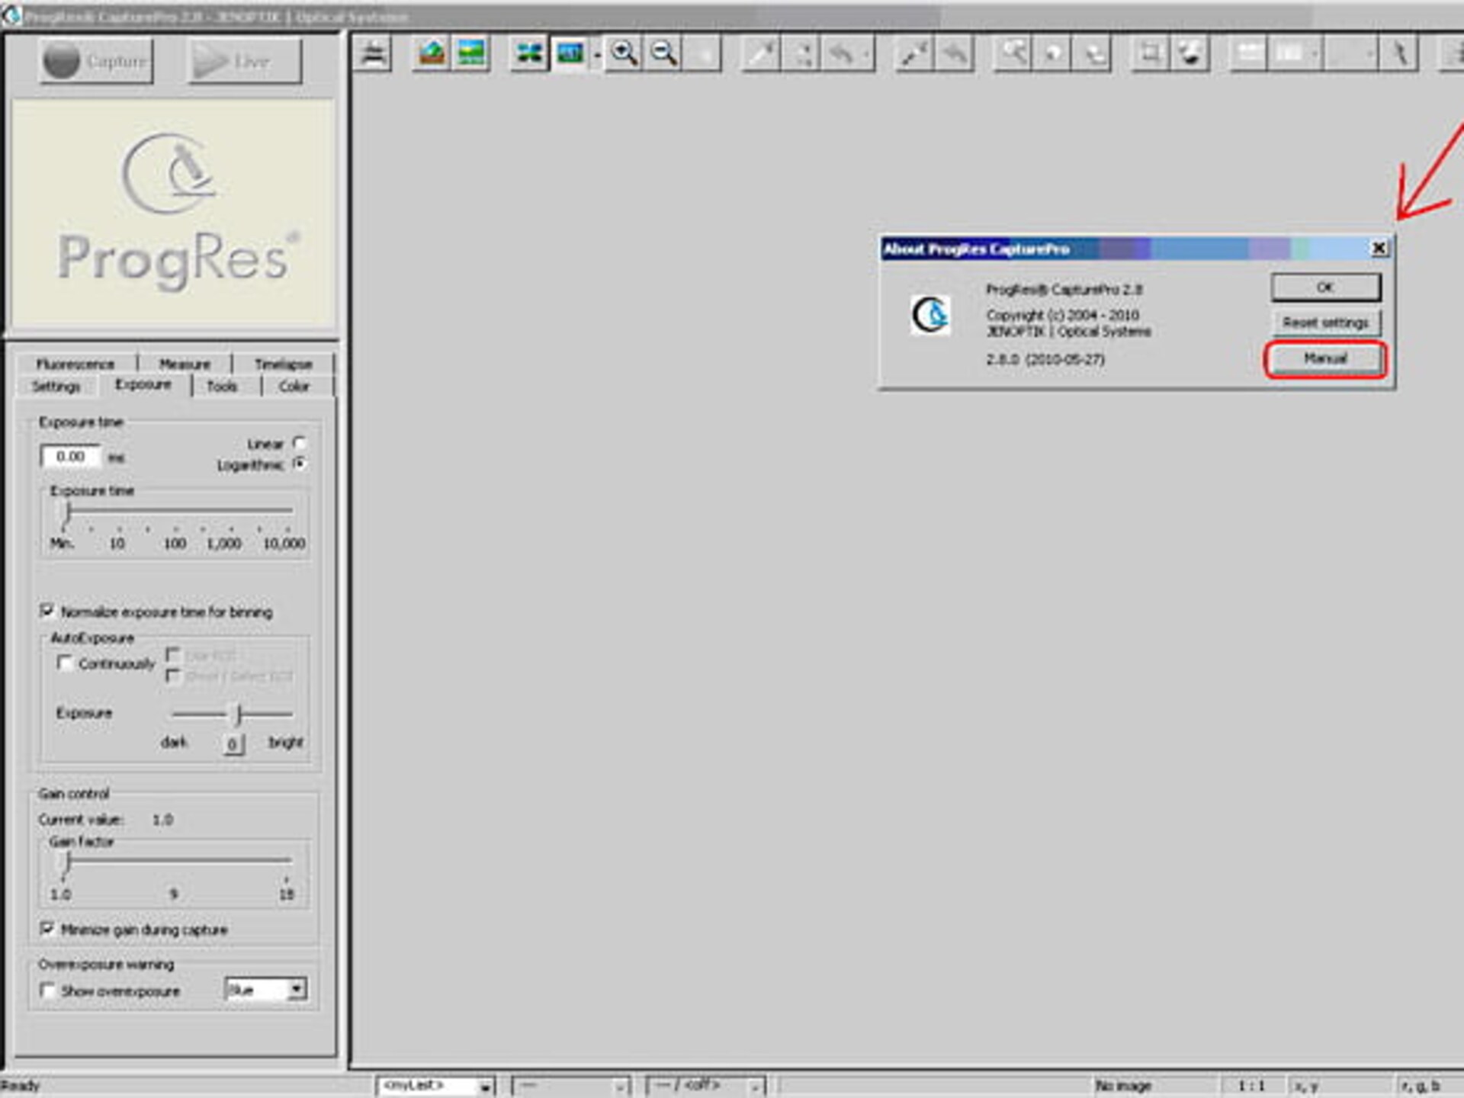The width and height of the screenshot is (1464, 1098).
Task: Switch to the Color tab
Action: (294, 387)
